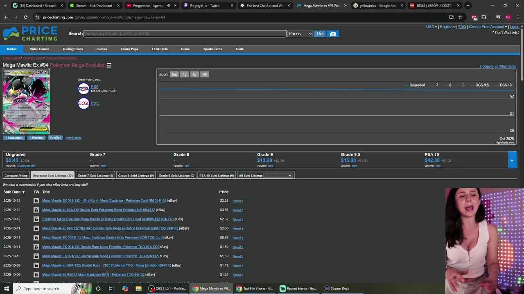This screenshot has width=524, height=294.
Task: Open the Compare vs Other Items link
Action: click(x=498, y=66)
